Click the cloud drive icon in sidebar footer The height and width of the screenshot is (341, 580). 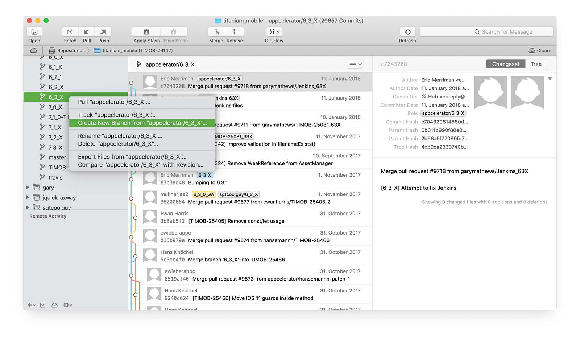coord(54,305)
